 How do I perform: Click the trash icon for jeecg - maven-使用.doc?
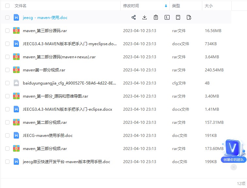point(156,17)
